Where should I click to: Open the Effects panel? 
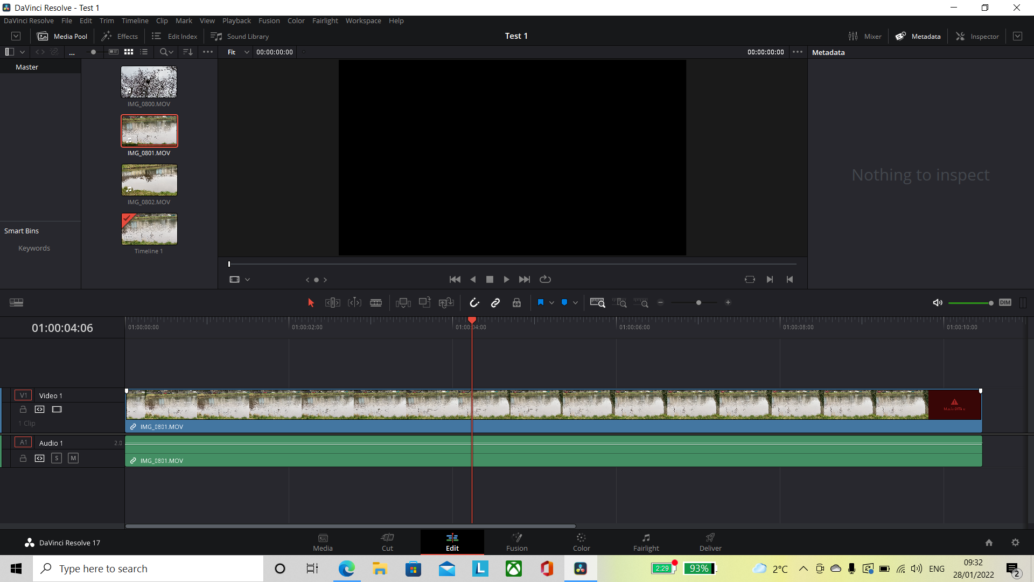[x=120, y=36]
